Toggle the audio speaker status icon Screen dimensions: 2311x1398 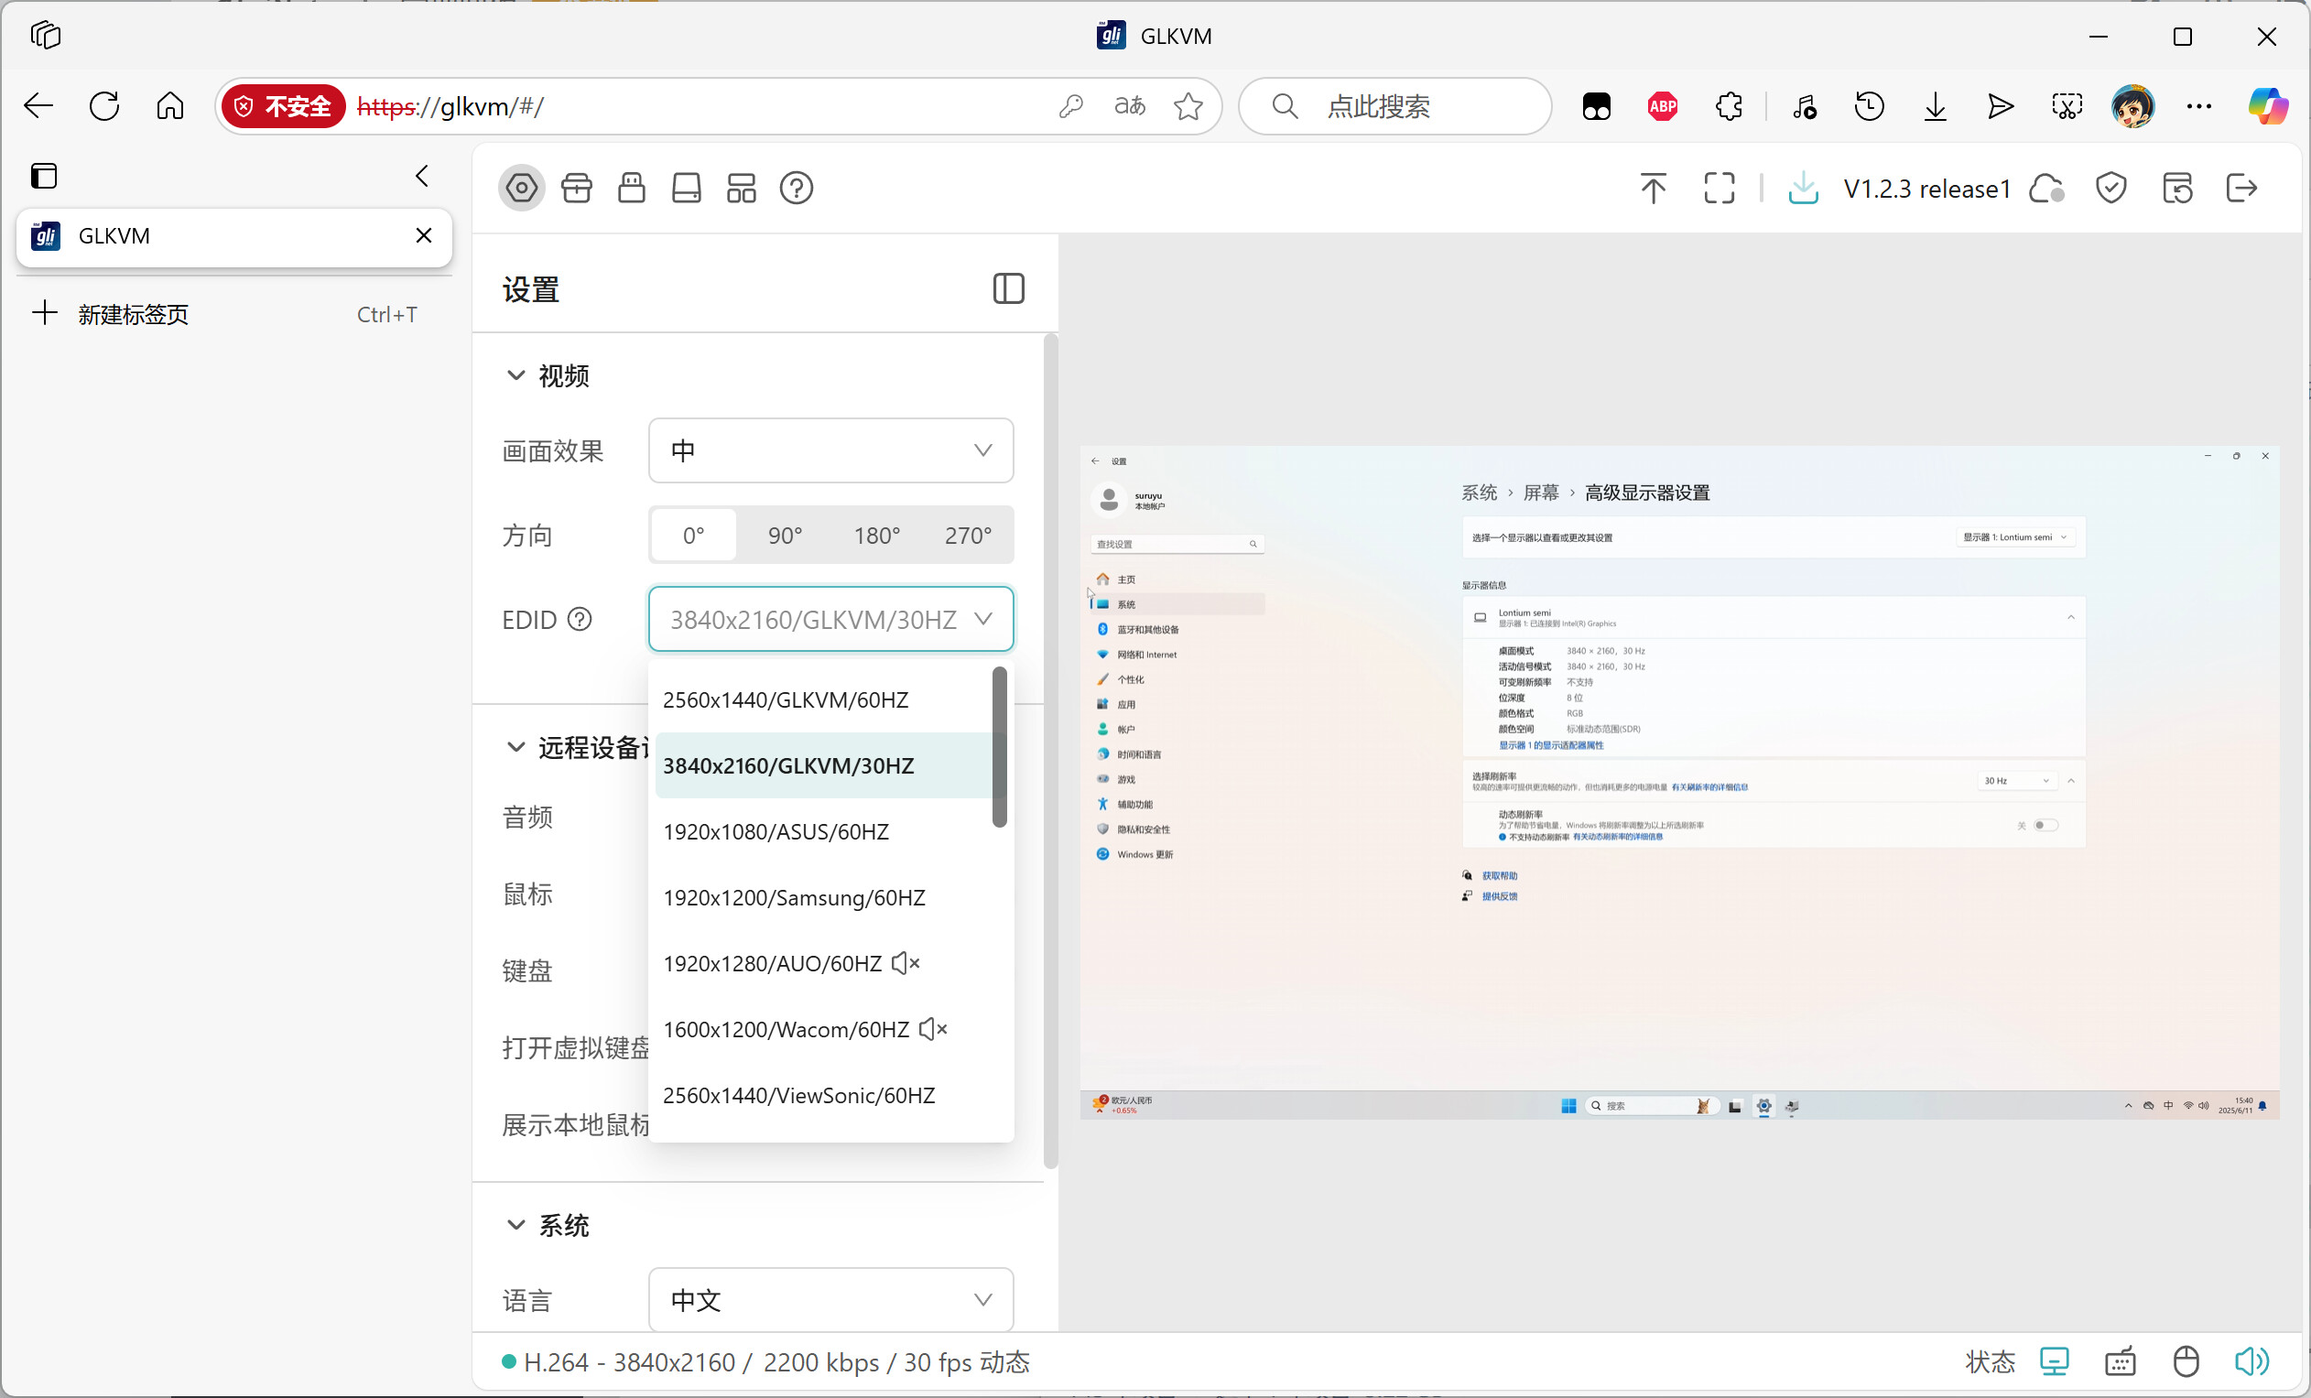point(2250,1361)
